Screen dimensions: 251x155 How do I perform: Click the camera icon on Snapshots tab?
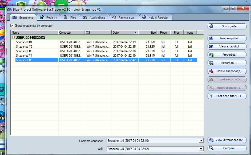tap(15, 17)
